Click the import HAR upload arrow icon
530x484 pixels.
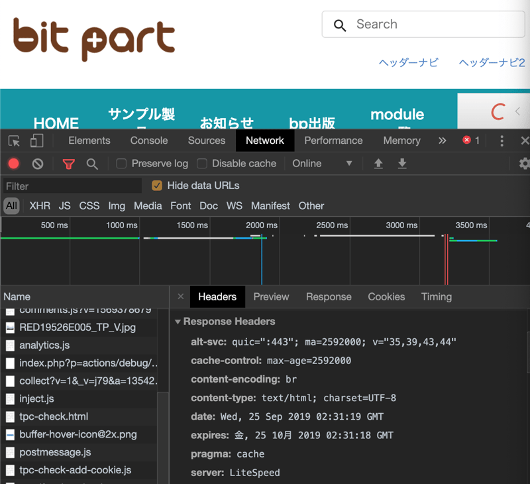coord(378,164)
